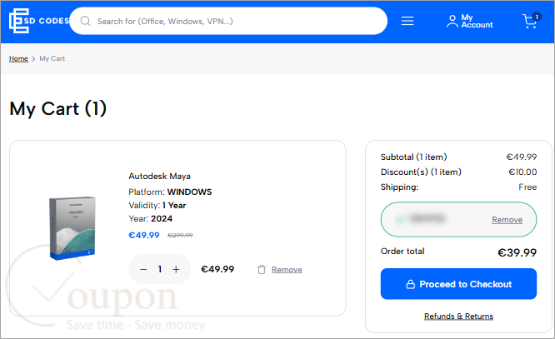Select the Discount €10.00 amount
The height and width of the screenshot is (339, 555).
(x=522, y=172)
